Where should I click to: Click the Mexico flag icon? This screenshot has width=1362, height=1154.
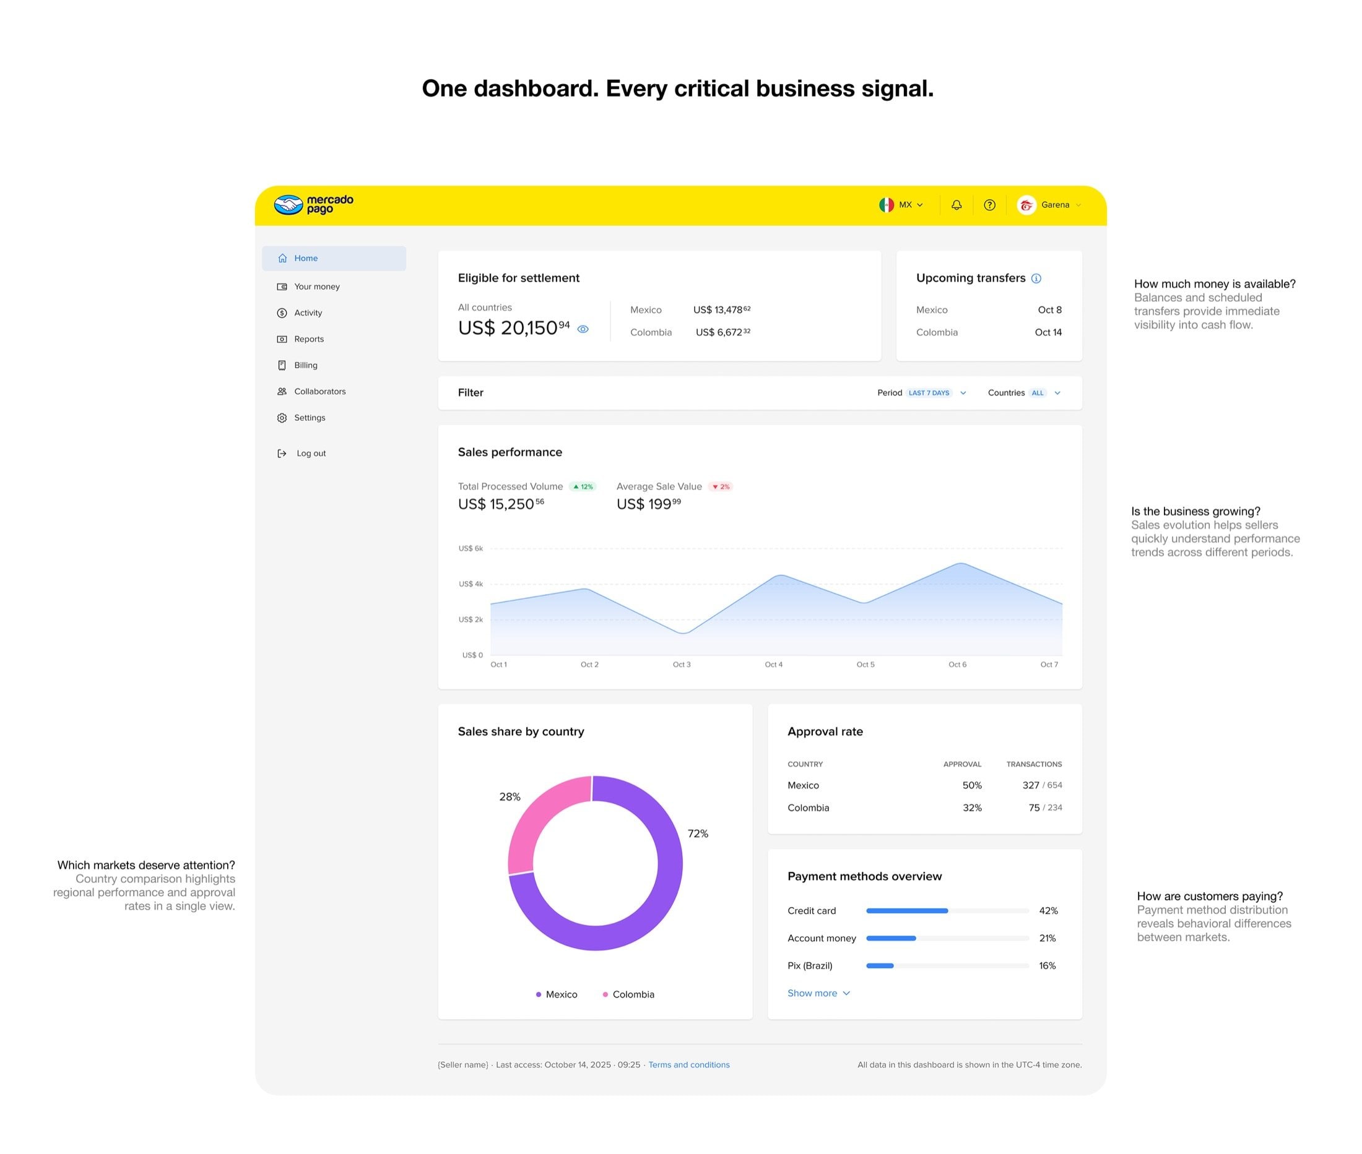[x=886, y=205]
